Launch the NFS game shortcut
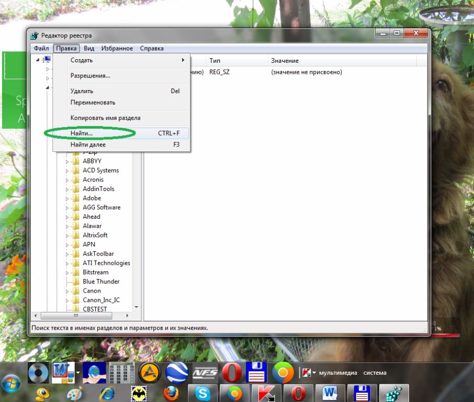 pyautogui.click(x=205, y=373)
